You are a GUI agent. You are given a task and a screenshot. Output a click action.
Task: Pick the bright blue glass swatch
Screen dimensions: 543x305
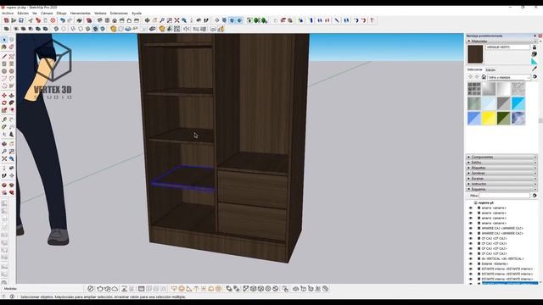tap(518, 103)
